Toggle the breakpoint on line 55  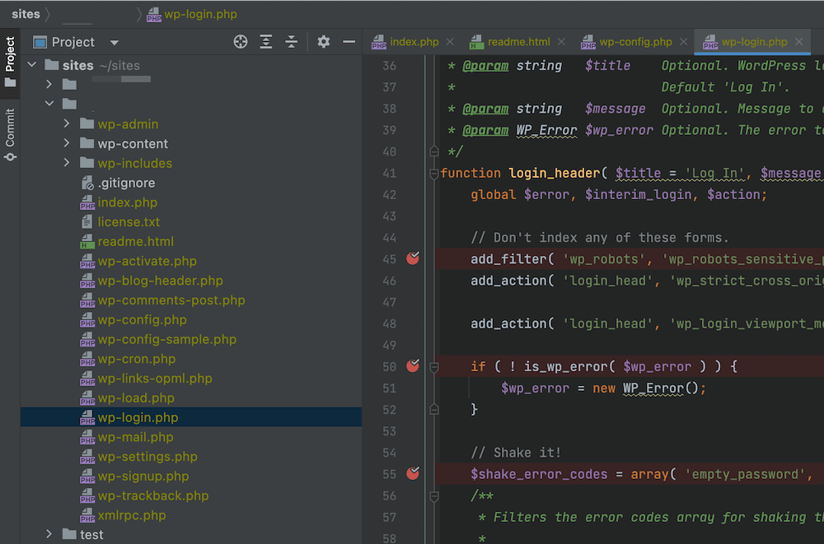coord(412,474)
